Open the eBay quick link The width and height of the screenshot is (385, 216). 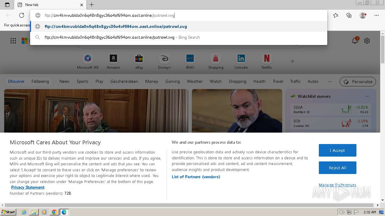click(x=139, y=61)
